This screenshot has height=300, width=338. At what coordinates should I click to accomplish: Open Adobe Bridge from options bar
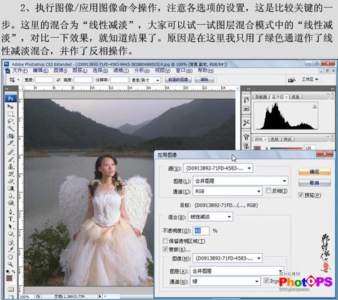291,80
